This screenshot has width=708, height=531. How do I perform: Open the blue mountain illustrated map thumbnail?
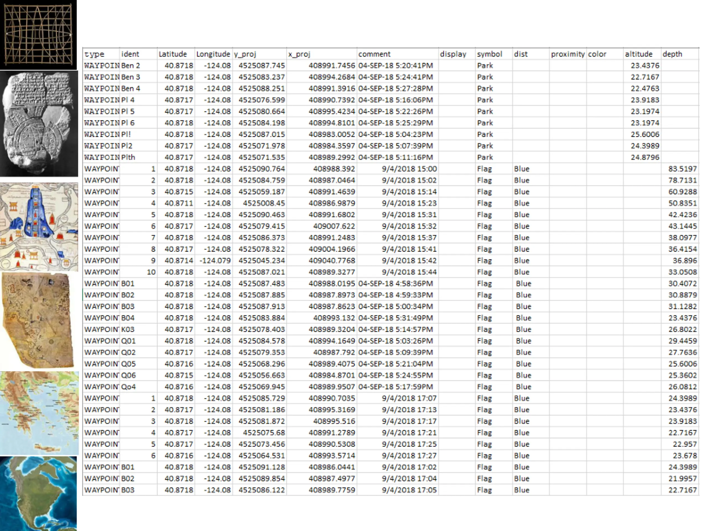39,227
